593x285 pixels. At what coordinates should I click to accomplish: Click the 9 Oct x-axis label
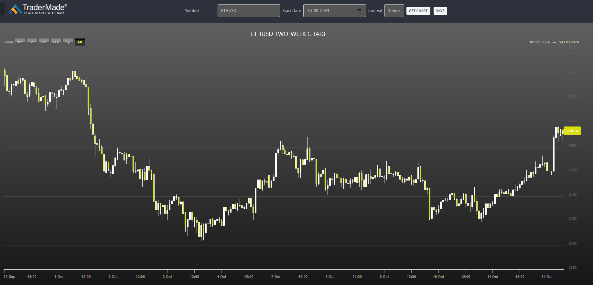point(384,277)
